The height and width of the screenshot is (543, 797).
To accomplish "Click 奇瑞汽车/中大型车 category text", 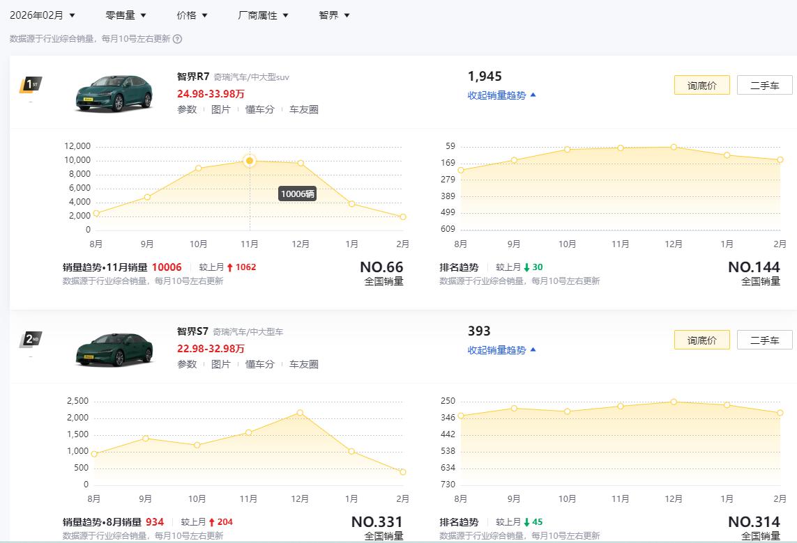I will point(248,332).
